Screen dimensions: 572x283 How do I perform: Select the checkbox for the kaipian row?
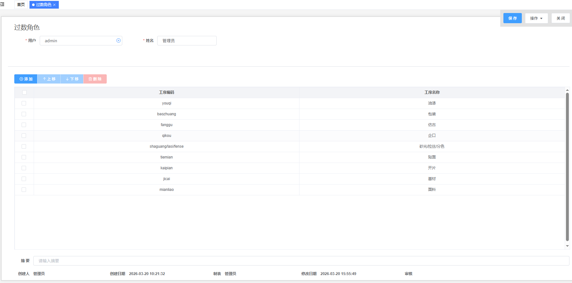pos(24,168)
